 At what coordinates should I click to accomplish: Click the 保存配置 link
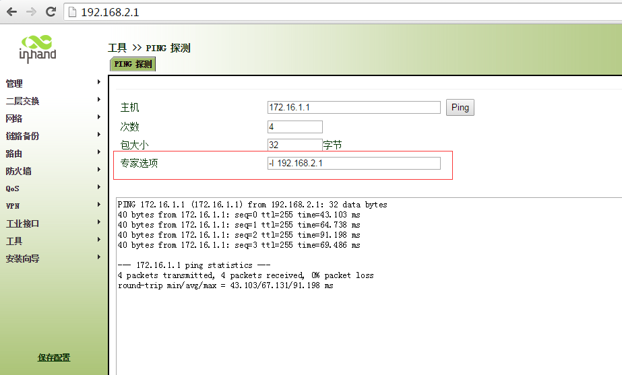coord(54,357)
